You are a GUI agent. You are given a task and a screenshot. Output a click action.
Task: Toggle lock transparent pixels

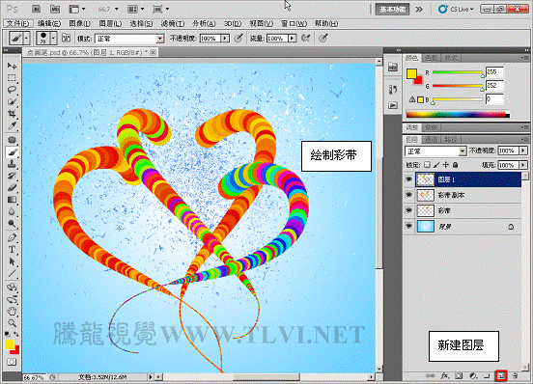pyautogui.click(x=427, y=165)
